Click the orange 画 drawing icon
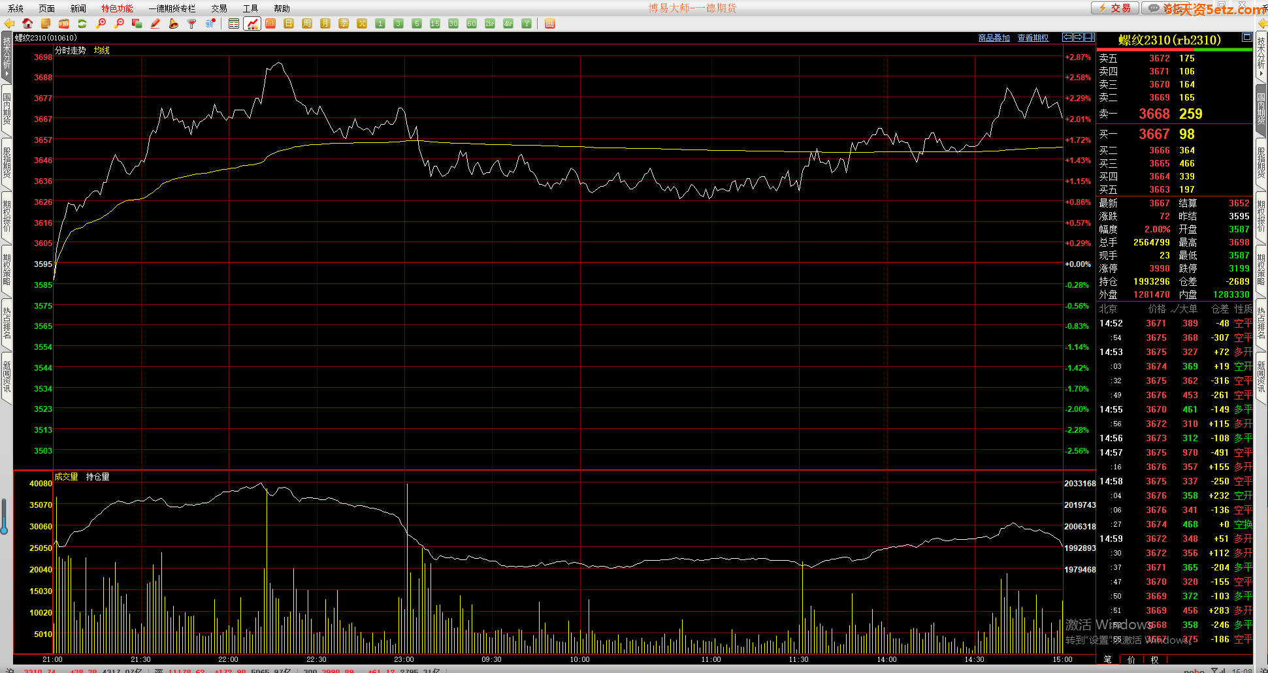 [x=550, y=23]
